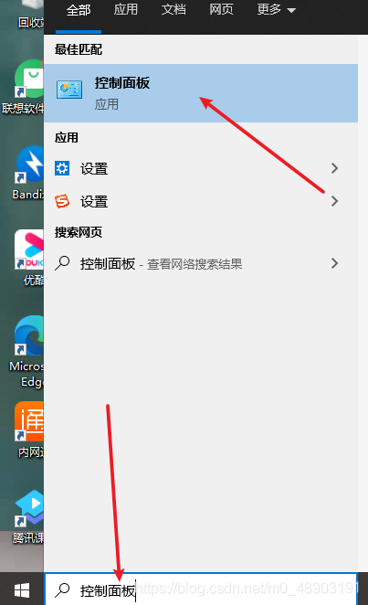This screenshot has width=368, height=605.
Task: Switch to the 应用 filter tab
Action: (126, 9)
